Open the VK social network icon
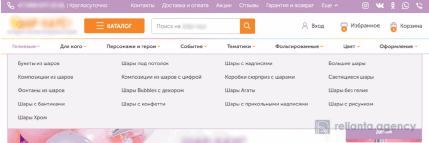Viewport: 429px width, 143px height. 379,5
